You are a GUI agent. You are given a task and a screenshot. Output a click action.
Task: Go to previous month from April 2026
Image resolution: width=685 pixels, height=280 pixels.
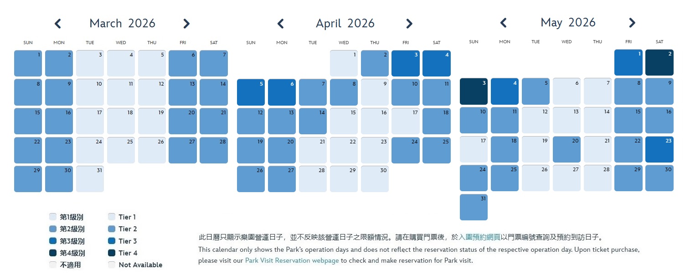pos(281,24)
